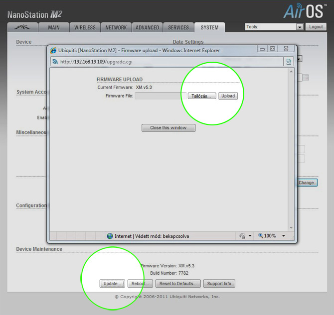Click the scroll up arrow in popup

click(x=291, y=72)
